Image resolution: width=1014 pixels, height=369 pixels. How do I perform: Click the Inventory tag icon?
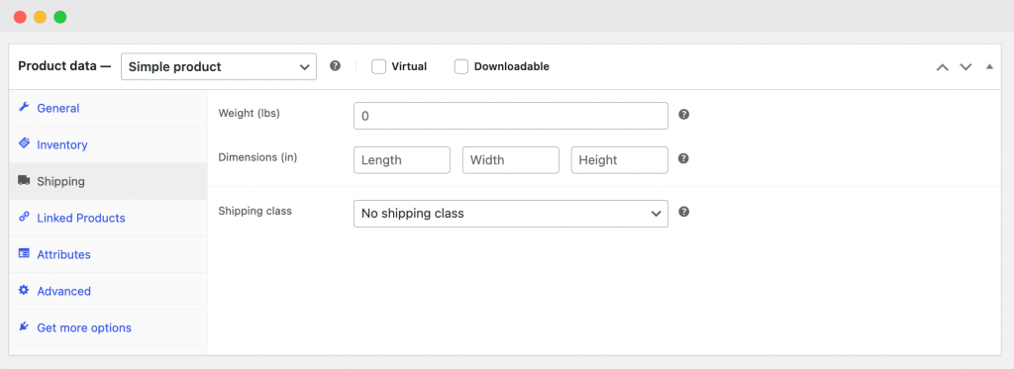24,143
